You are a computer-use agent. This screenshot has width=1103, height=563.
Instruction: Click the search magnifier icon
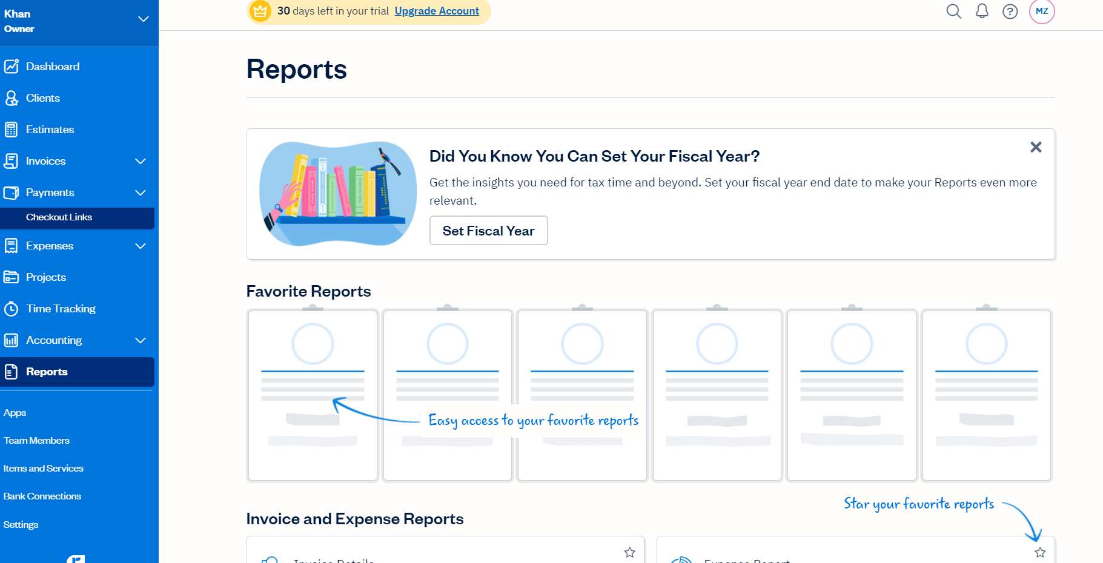(953, 11)
